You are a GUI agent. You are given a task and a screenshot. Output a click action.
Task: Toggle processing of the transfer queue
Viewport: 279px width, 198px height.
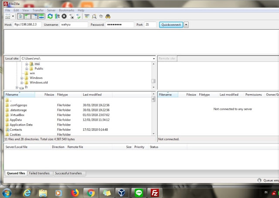coord(57,17)
